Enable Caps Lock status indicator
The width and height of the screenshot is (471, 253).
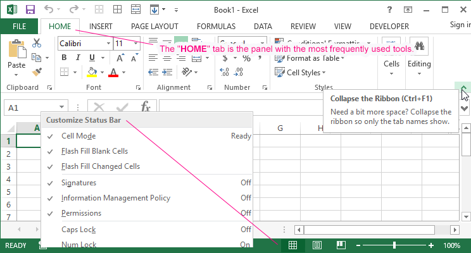tap(147, 230)
